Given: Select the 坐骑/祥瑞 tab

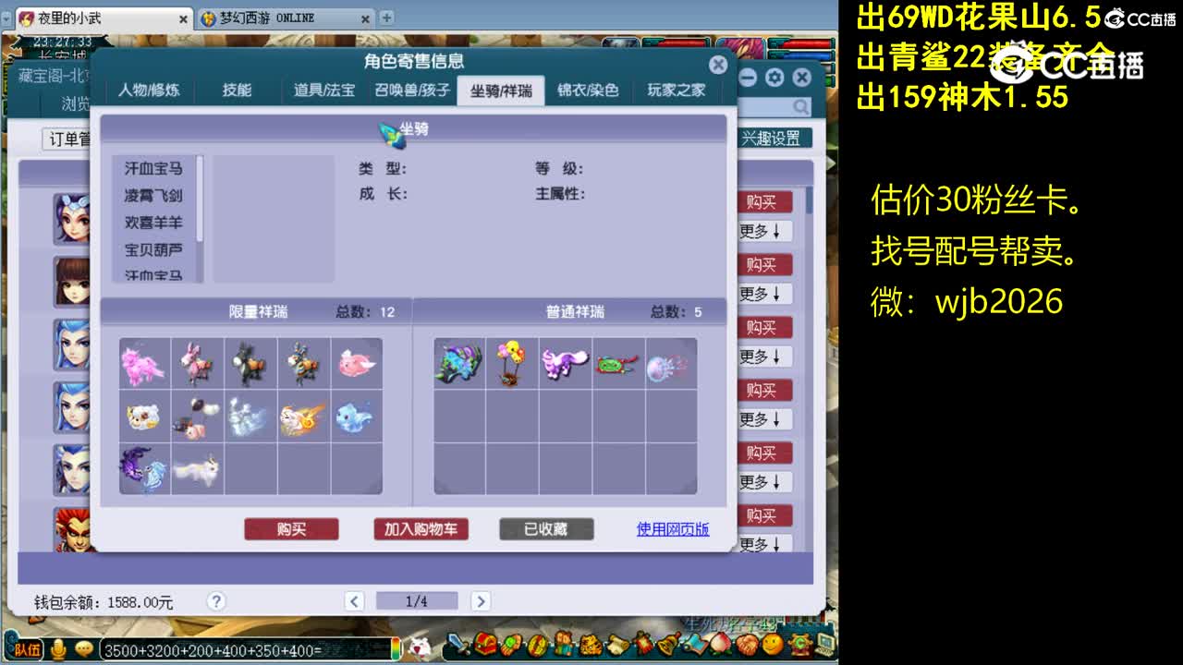Looking at the screenshot, I should pos(502,91).
